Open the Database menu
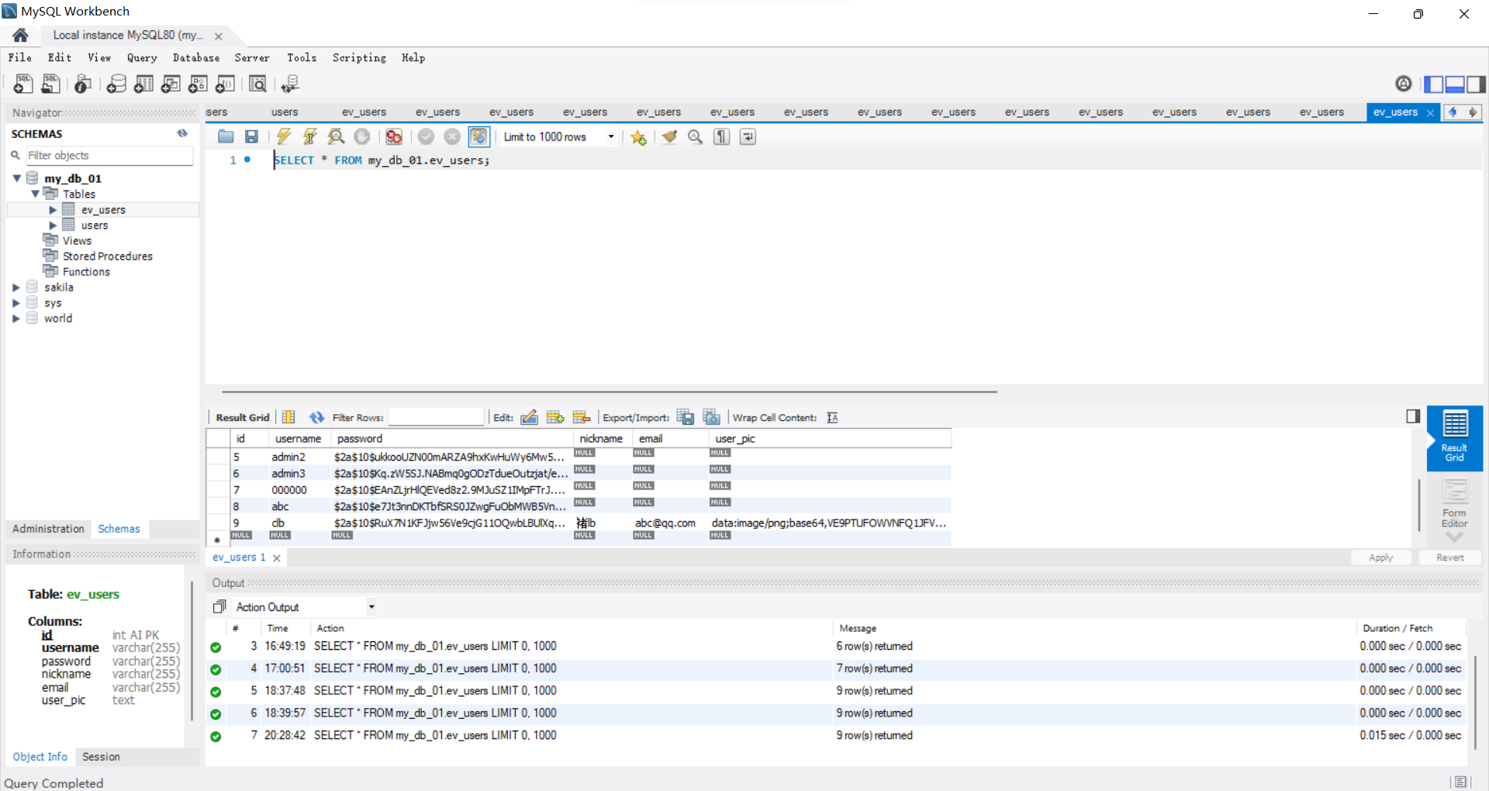 (x=196, y=57)
